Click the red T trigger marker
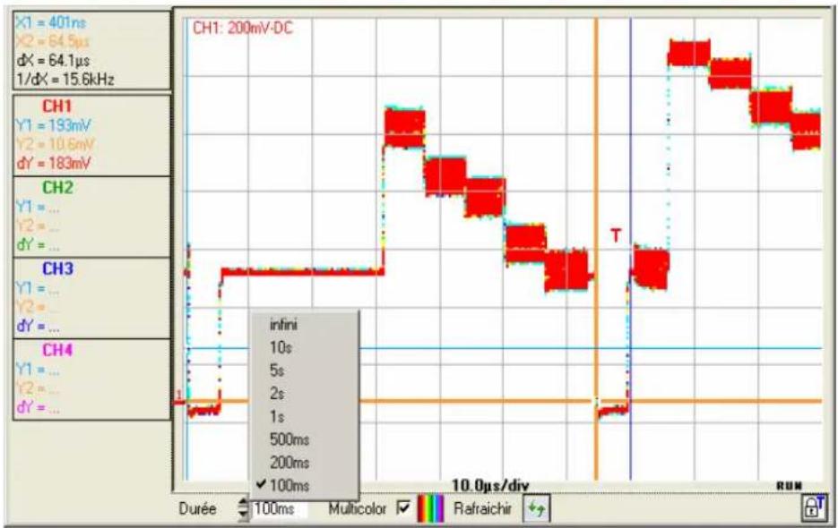The width and height of the screenshot is (838, 528). [617, 234]
